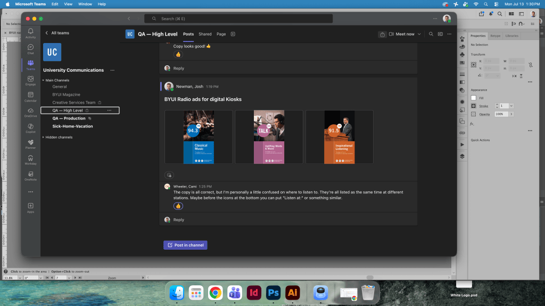Go back to All teams

57,33
